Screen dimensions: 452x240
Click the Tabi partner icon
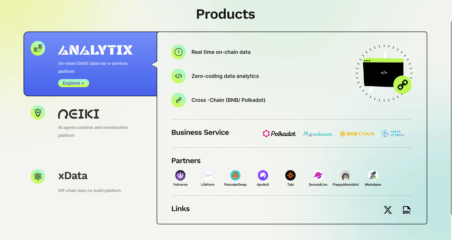point(291,175)
